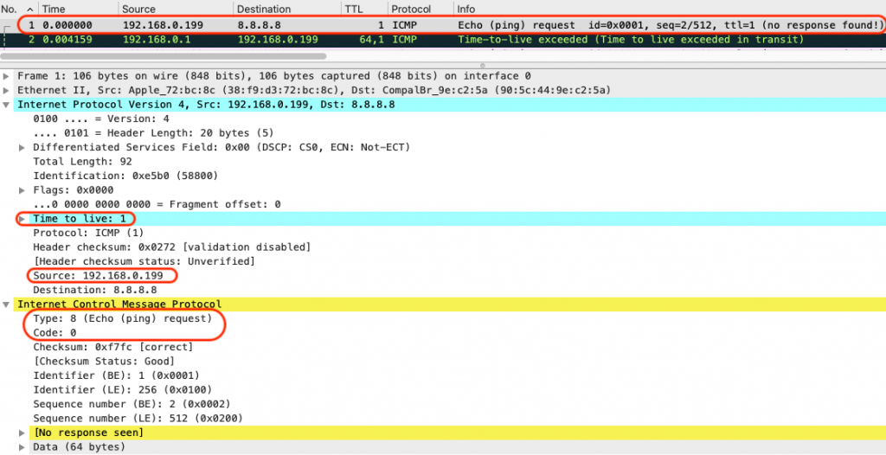This screenshot has width=886, height=455.
Task: Click the TTL column header
Action: [353, 9]
